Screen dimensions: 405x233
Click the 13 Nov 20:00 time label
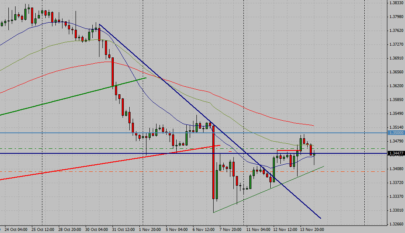point(312,229)
